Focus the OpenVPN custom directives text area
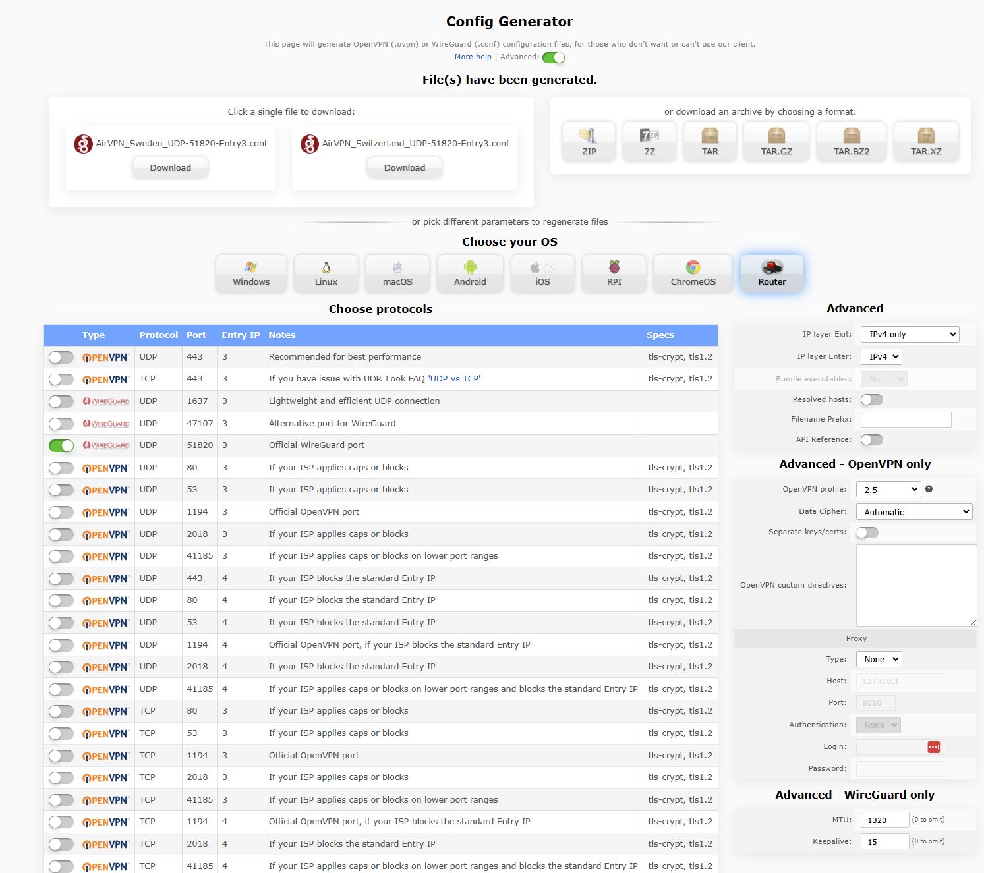Image resolution: width=984 pixels, height=873 pixels. pos(916,585)
